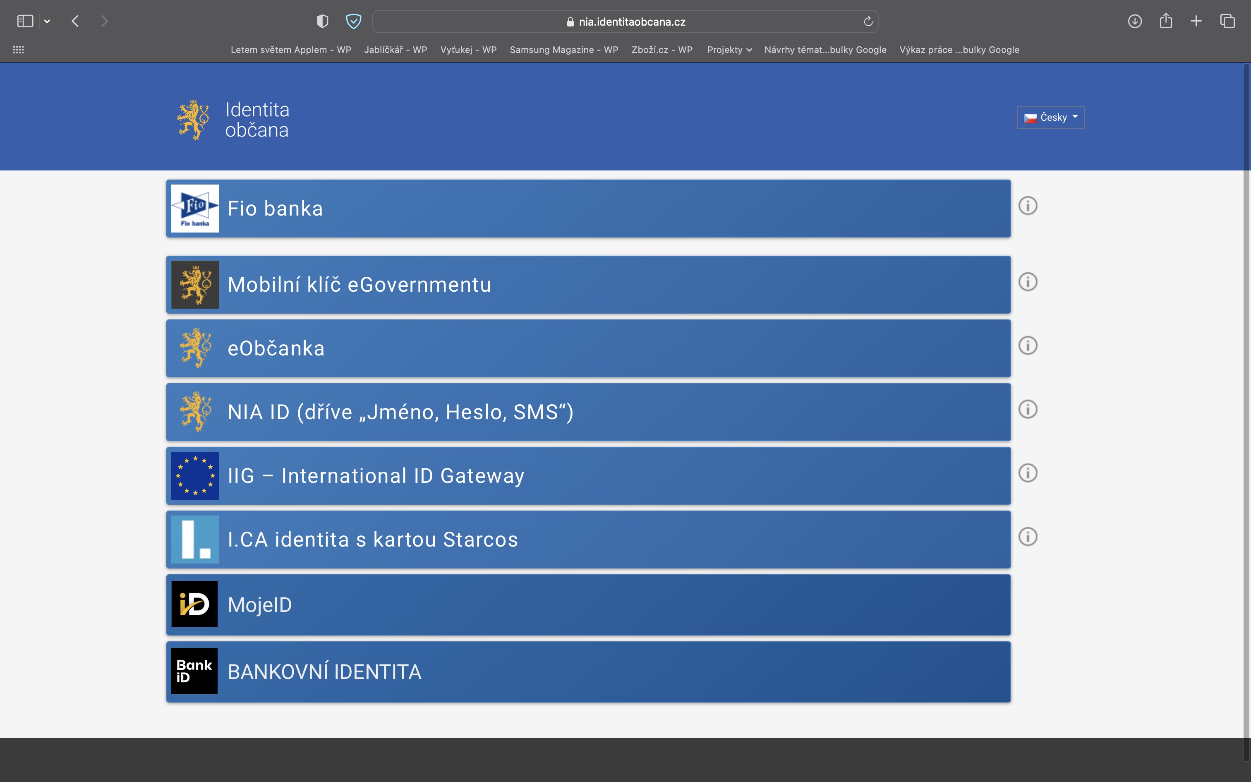Toggle the Safari sidebar

(x=25, y=21)
